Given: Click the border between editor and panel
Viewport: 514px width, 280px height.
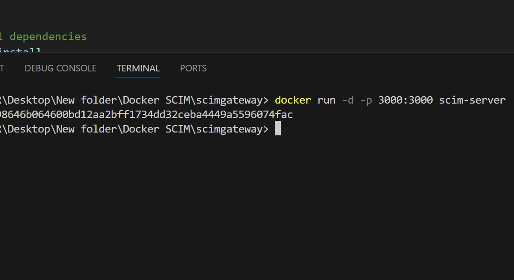Looking at the screenshot, I should click(x=257, y=53).
